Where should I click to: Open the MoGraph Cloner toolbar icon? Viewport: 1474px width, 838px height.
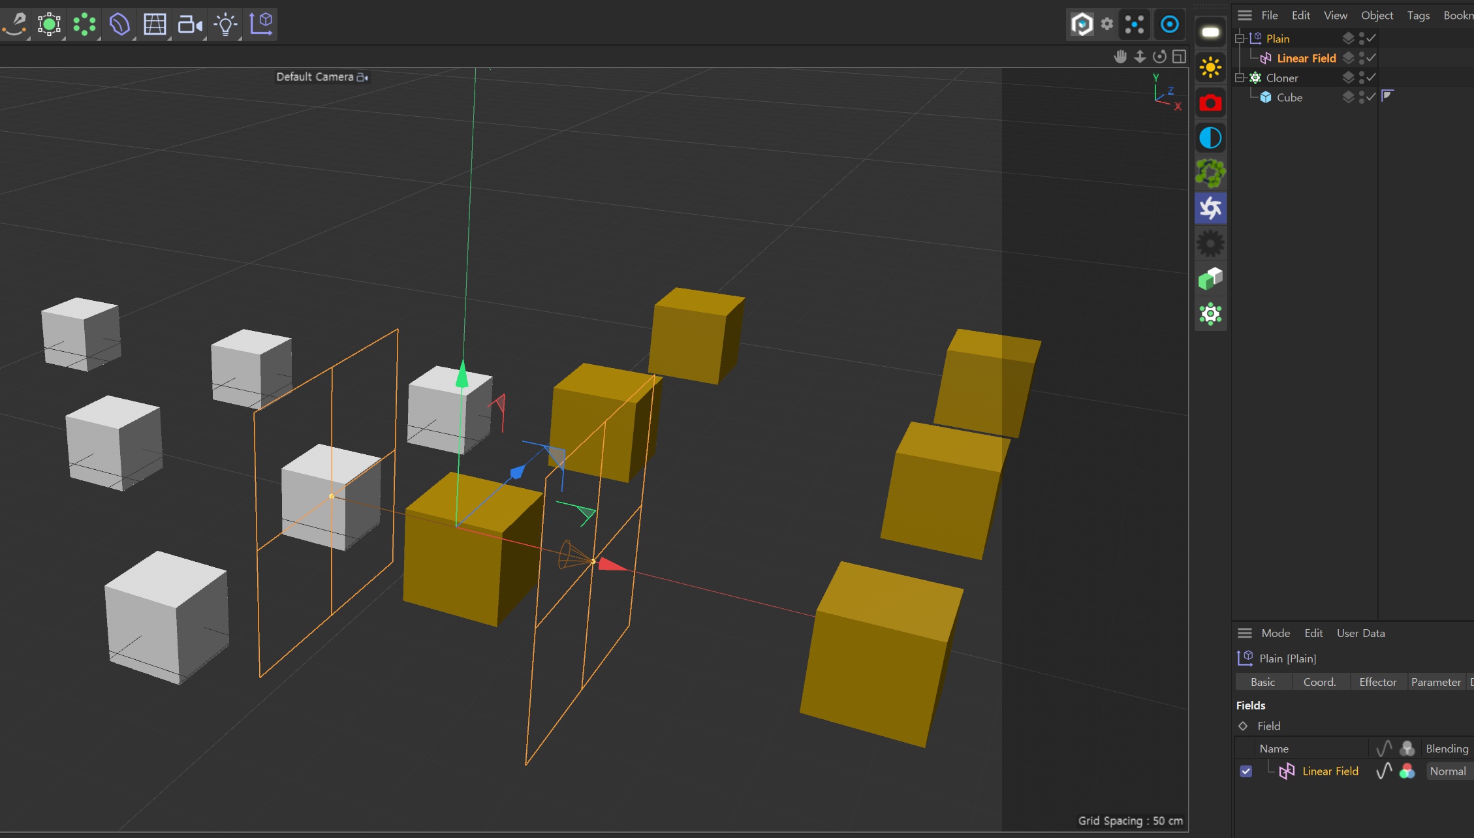pos(84,25)
